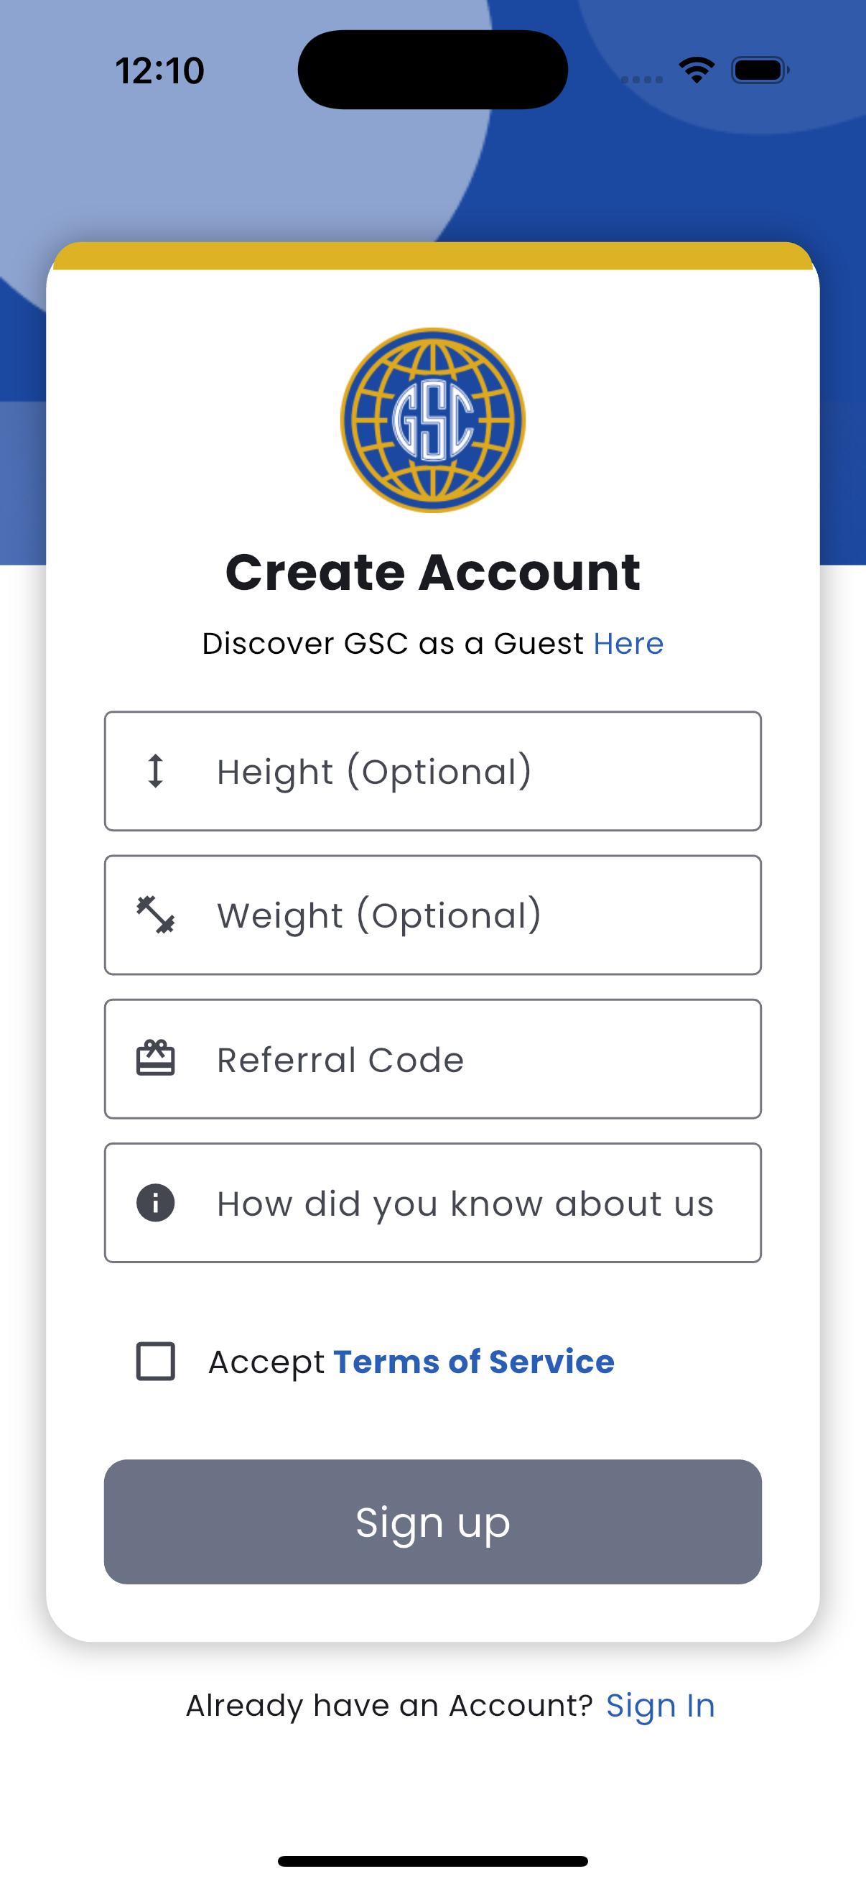This screenshot has height=1884, width=866.
Task: Tap the cellular signal dots
Action: 642,79
